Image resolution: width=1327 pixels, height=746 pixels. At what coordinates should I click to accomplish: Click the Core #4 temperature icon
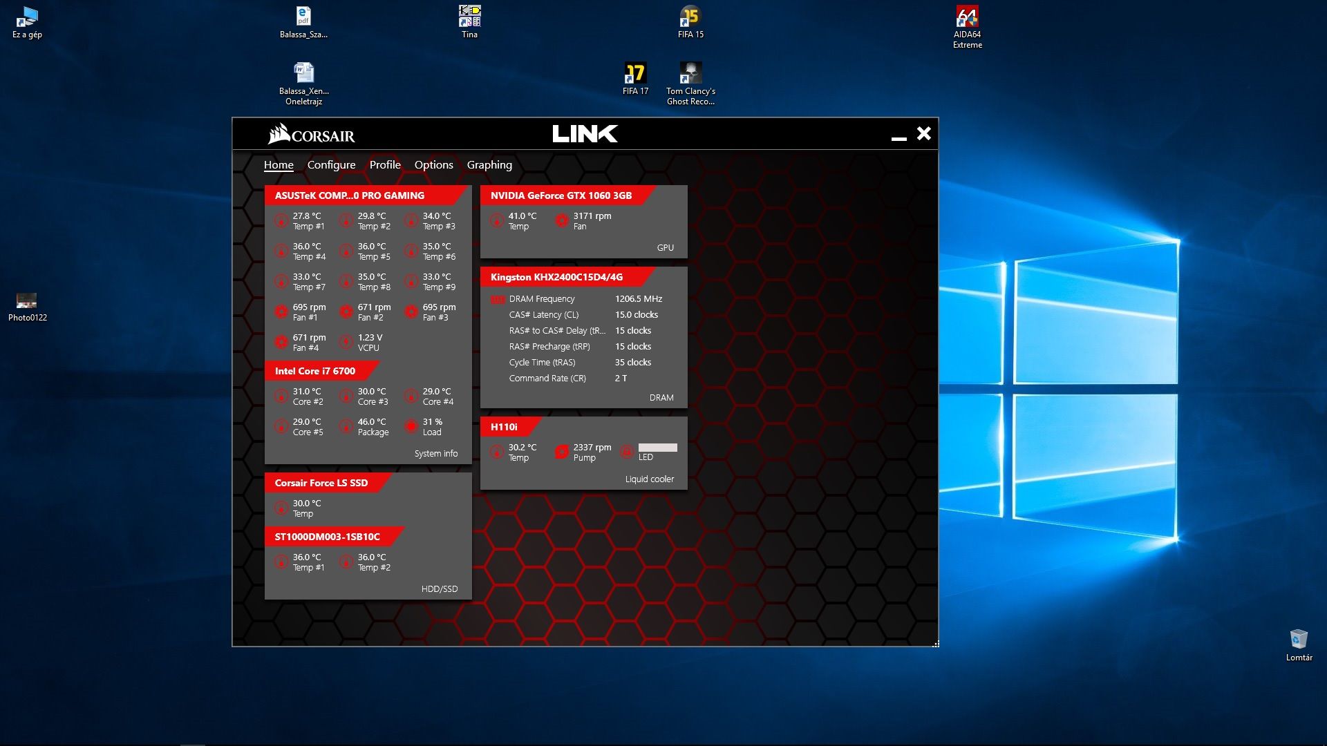tap(411, 396)
